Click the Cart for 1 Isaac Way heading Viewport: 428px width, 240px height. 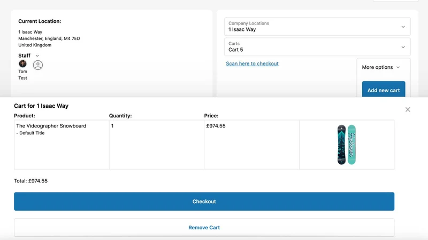(x=41, y=106)
